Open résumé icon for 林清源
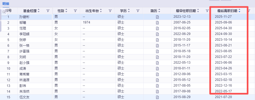The image size is (255, 100). [157, 80]
